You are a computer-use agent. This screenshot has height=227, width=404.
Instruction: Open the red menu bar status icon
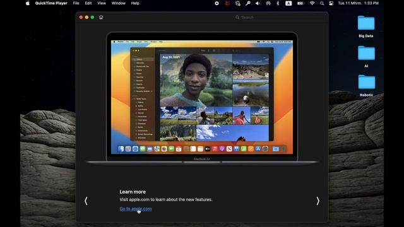click(227, 3)
